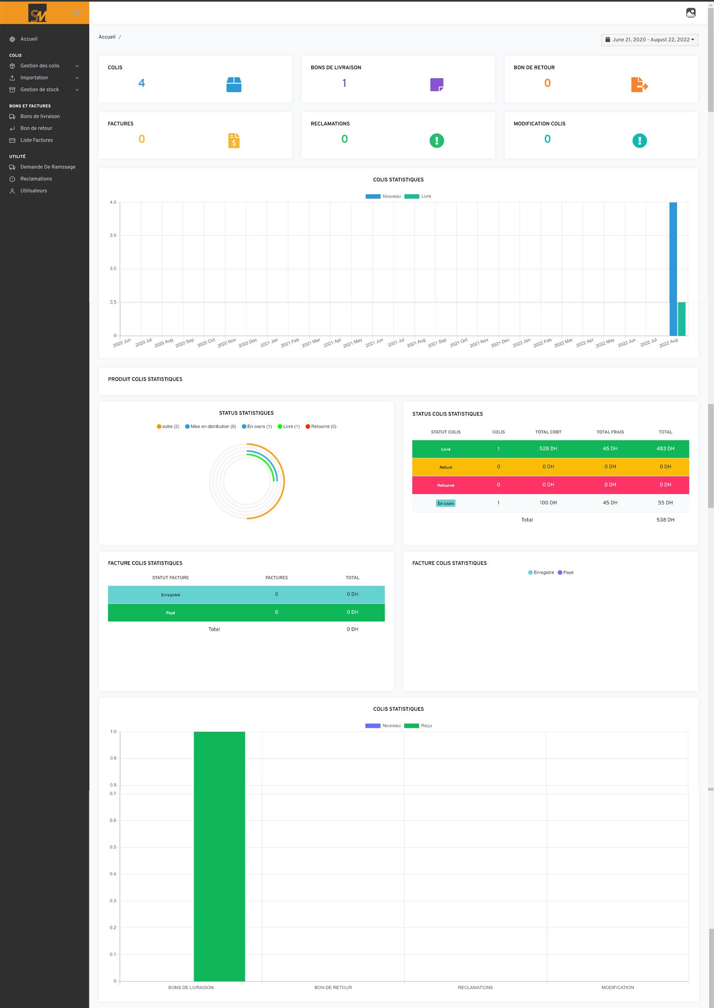Open the date range picker dropdown
This screenshot has width=714, height=1008.
(649, 40)
